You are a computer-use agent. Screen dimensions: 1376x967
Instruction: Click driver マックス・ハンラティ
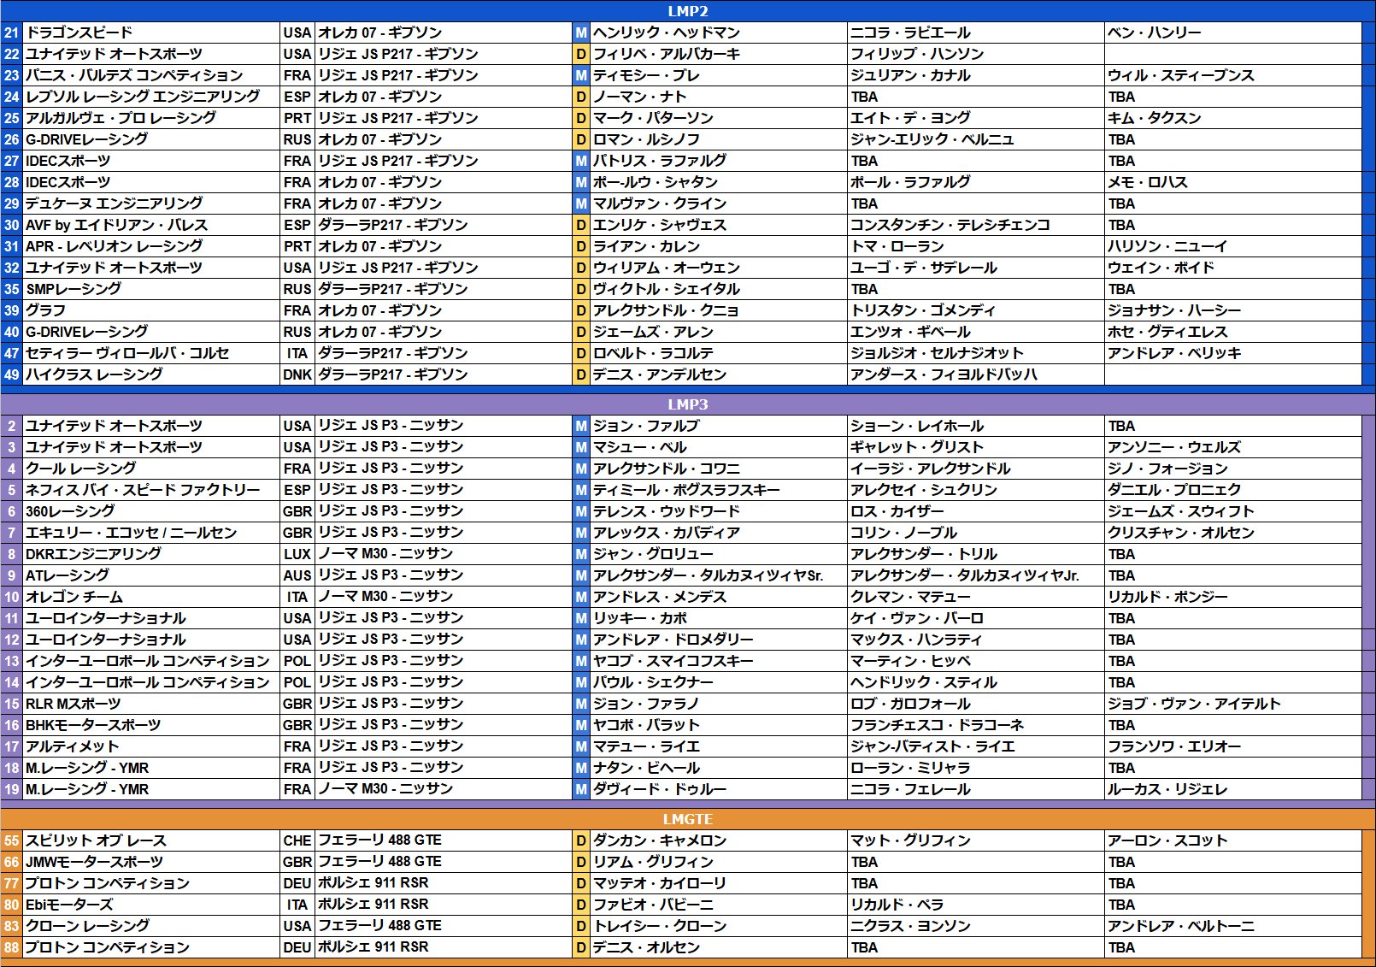pos(916,640)
